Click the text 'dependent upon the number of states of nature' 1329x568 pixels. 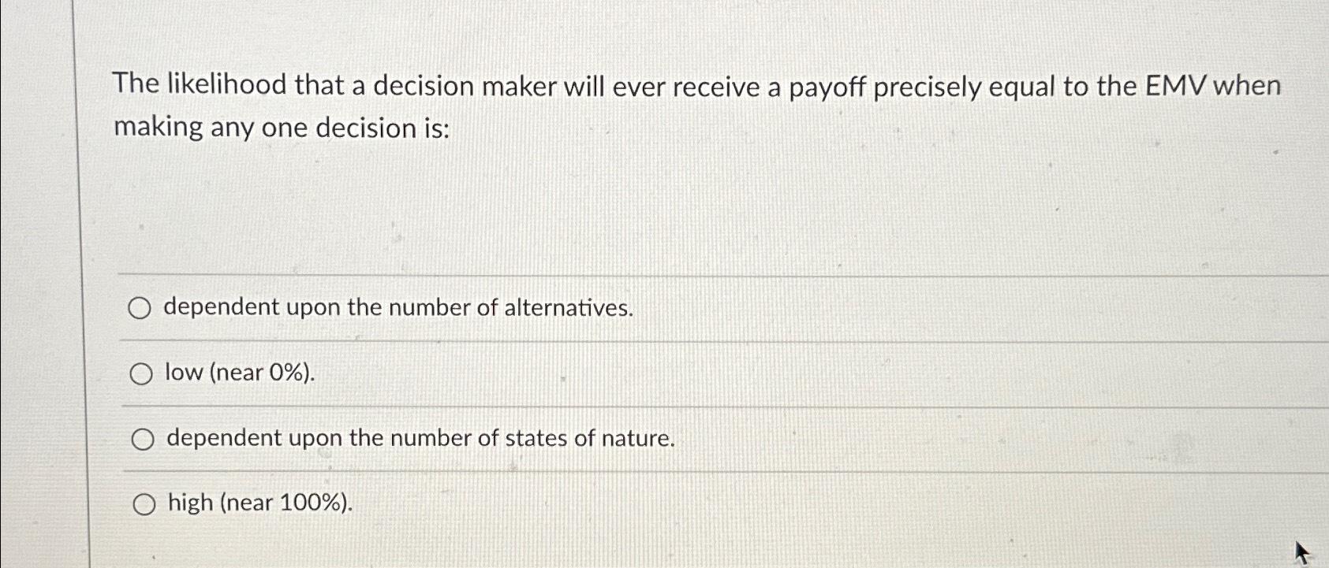coord(420,437)
